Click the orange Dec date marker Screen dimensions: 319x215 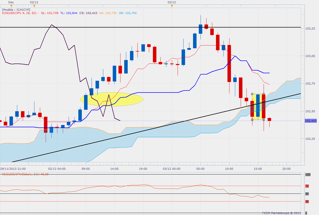(11, 6)
